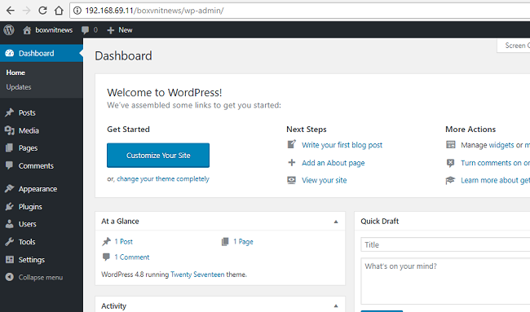Screen dimensions: 530x312
Task: Open the Learn more about getting started link
Action: click(496, 180)
